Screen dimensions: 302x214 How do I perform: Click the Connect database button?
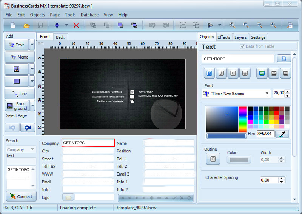tap(21, 197)
